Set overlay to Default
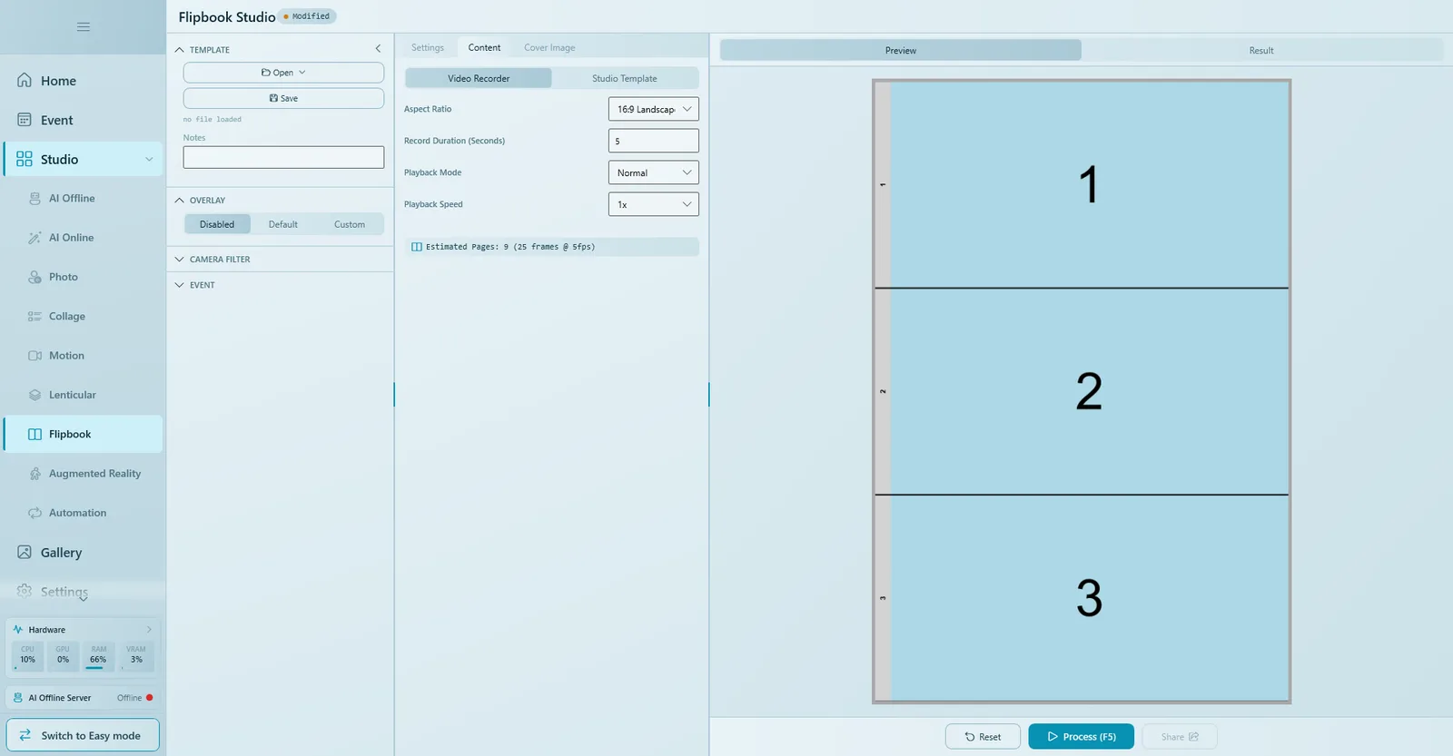The width and height of the screenshot is (1453, 756). (x=282, y=224)
